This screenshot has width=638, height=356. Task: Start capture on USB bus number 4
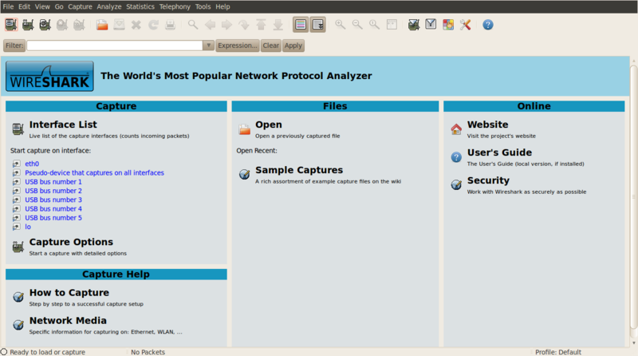tap(53, 208)
